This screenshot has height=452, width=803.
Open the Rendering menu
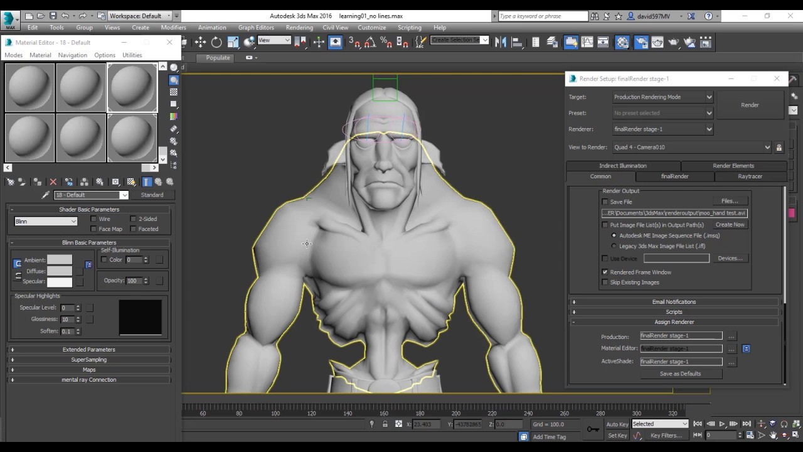(x=299, y=27)
